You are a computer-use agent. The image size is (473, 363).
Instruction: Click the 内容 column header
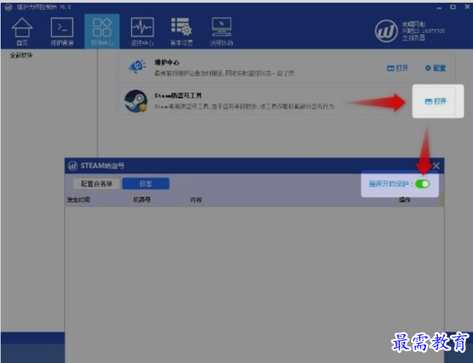click(x=196, y=200)
